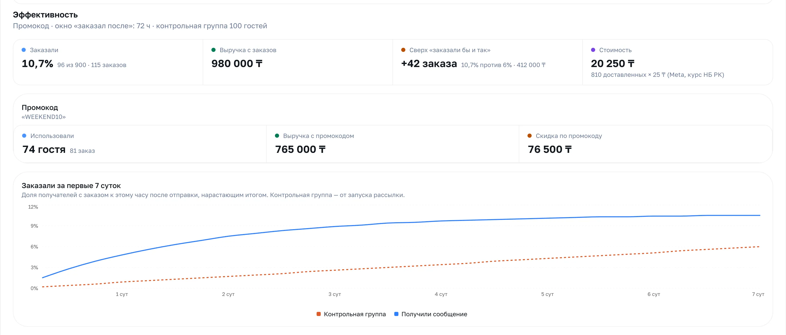This screenshot has width=786, height=335.
Task: Click the «10,7% против 6% · 412 000 ₸» detail
Action: 503,65
